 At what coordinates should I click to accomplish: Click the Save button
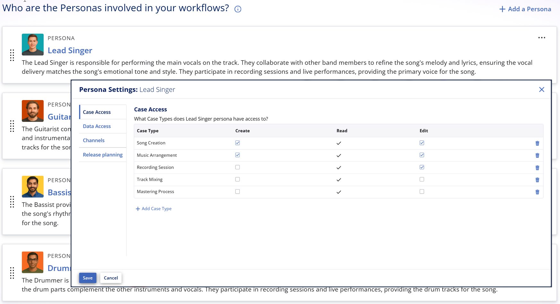[x=88, y=278]
